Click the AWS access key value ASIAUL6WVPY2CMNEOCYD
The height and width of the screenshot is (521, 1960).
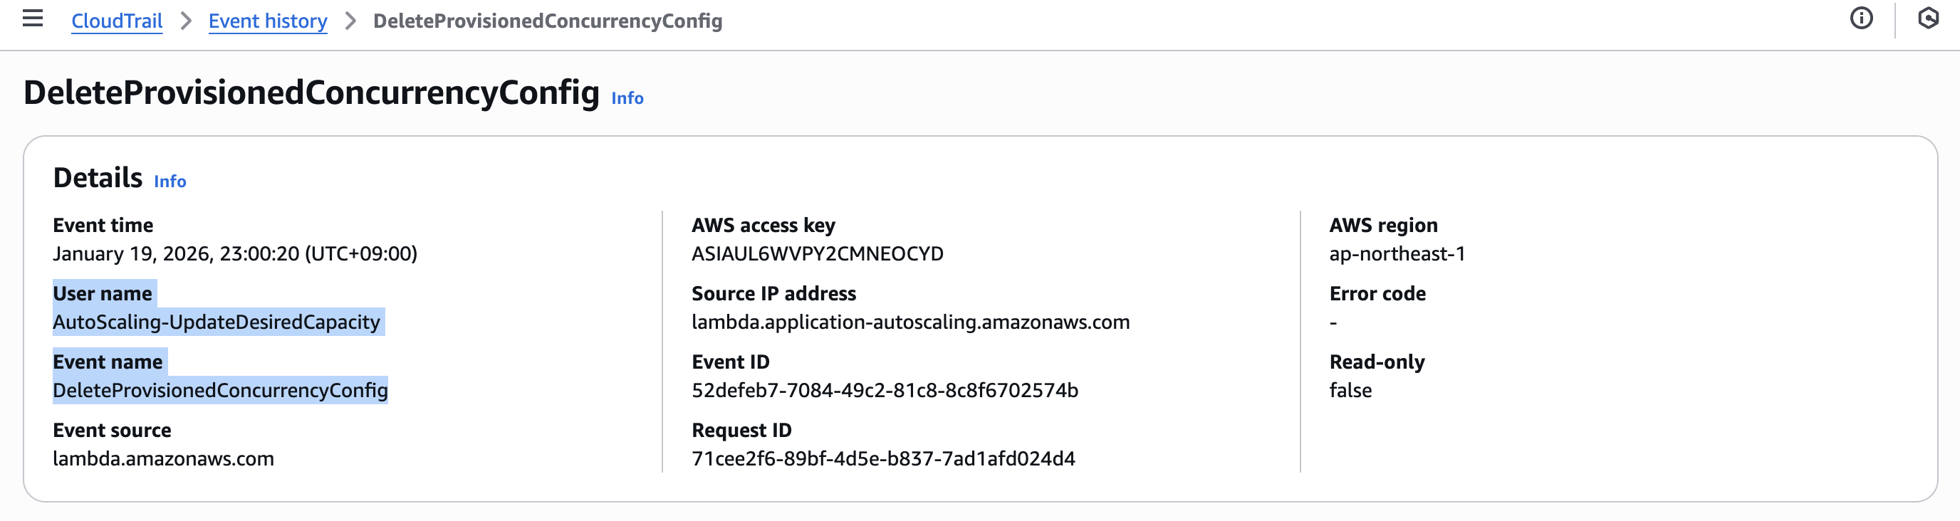(816, 254)
